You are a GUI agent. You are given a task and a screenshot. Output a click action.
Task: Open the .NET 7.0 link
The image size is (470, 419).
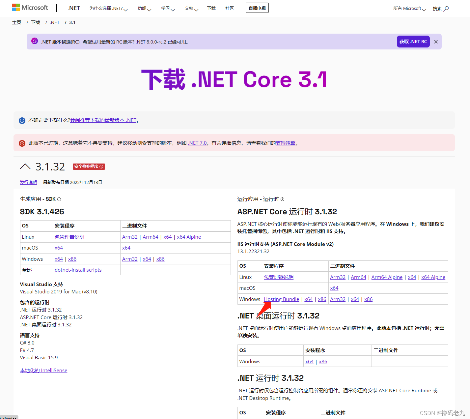pos(197,143)
